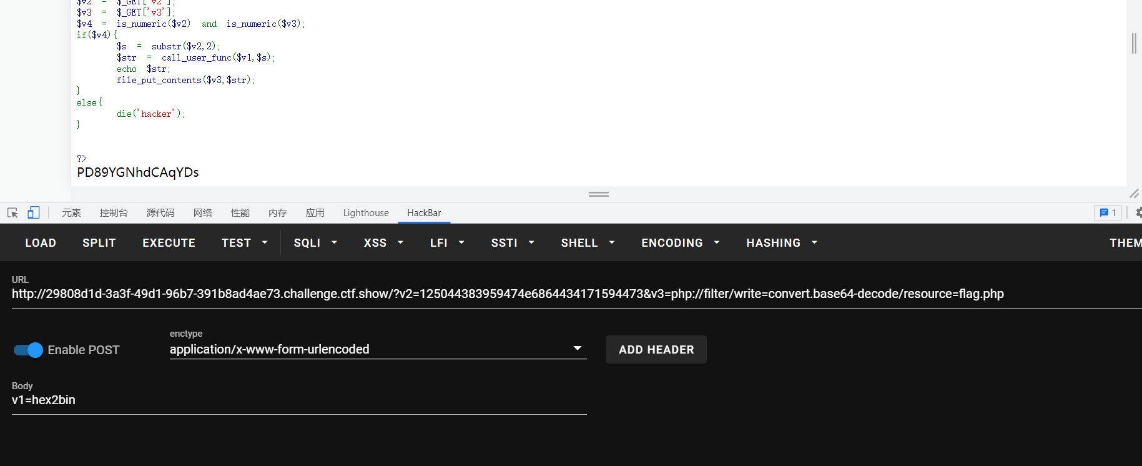Focus the URL input field
This screenshot has width=1142, height=466.
click(576, 294)
